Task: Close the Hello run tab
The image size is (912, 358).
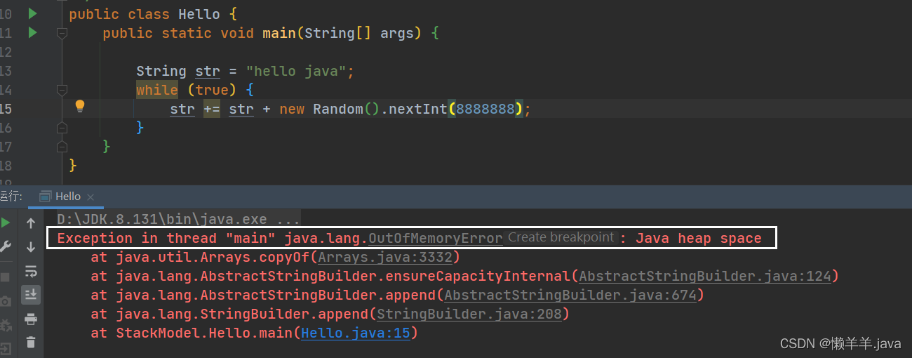Action: pos(90,197)
